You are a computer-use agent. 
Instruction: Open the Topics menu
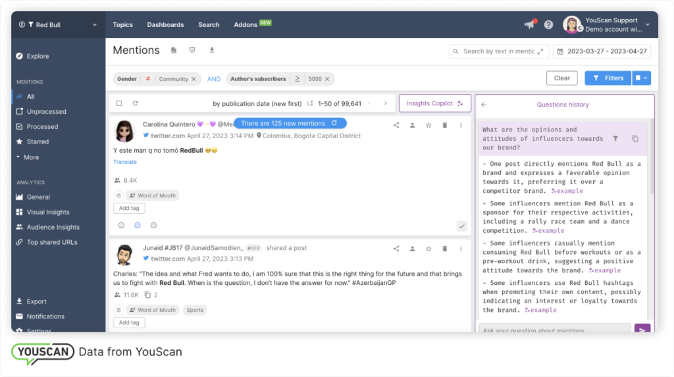coord(122,25)
